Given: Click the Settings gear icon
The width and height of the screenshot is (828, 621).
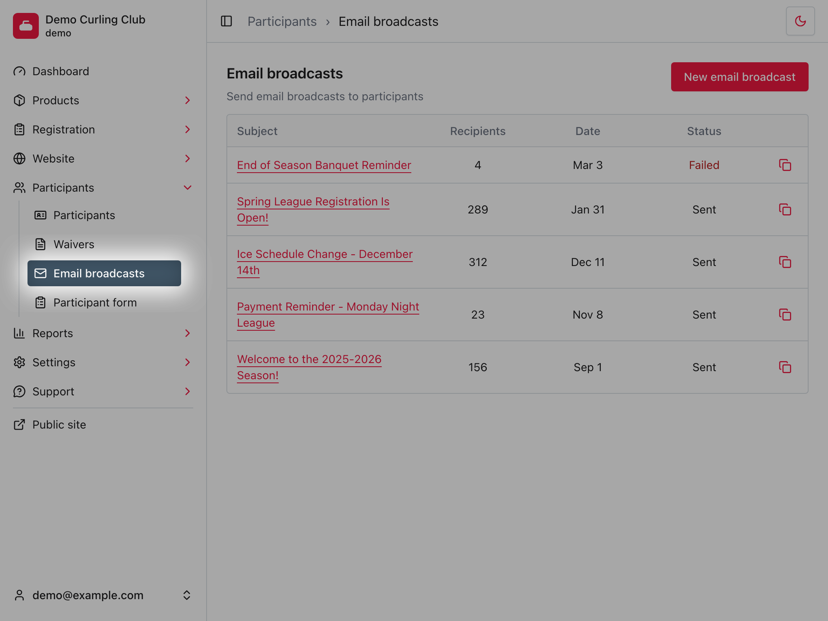Looking at the screenshot, I should [x=19, y=362].
